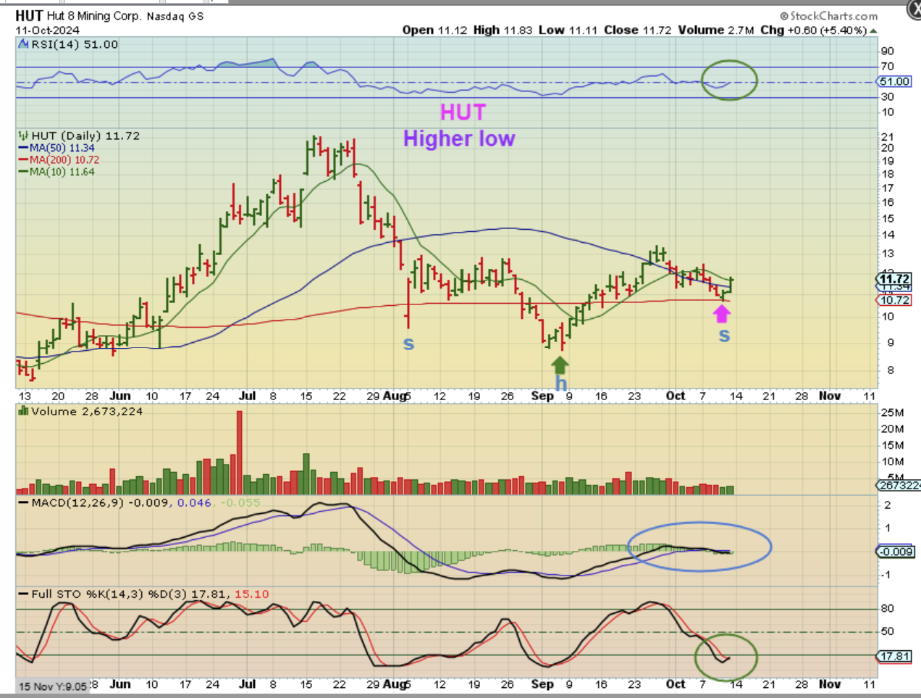Click the Hut 8 Mining Corp. company name
Viewport: 921px width, 698px height.
coord(94,16)
